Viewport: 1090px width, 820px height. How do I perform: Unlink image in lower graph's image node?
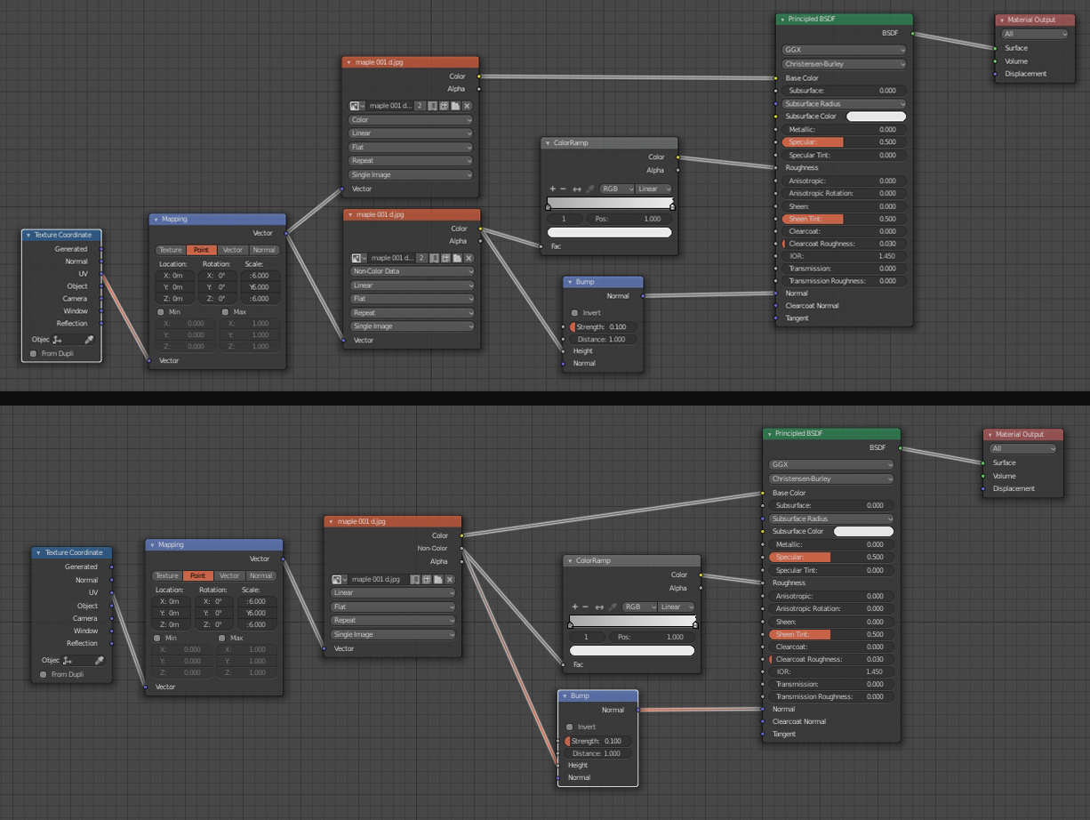point(450,579)
